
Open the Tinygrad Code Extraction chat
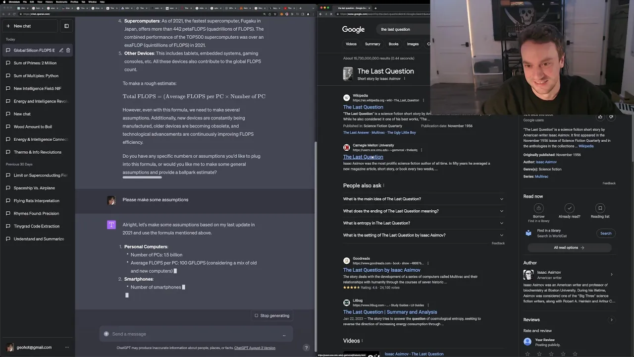coord(37,226)
